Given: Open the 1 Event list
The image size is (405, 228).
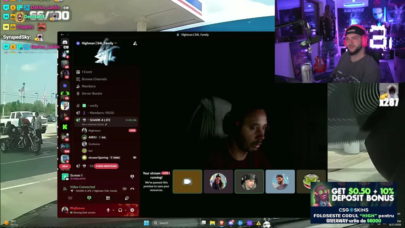Looking at the screenshot, I should coord(107,72).
